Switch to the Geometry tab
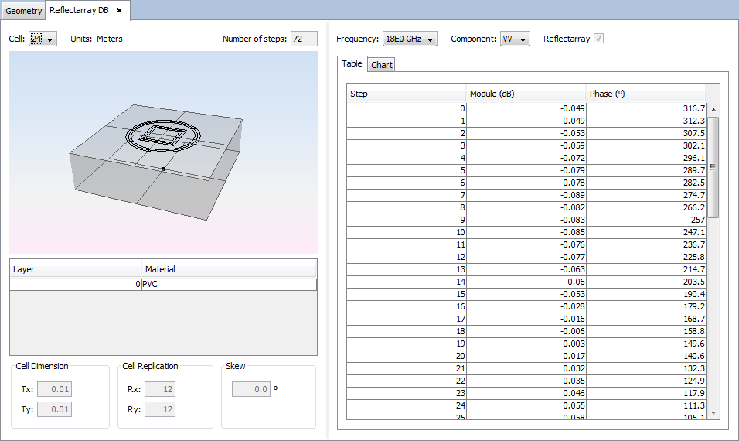Image resolution: width=739 pixels, height=441 pixels. [x=23, y=11]
